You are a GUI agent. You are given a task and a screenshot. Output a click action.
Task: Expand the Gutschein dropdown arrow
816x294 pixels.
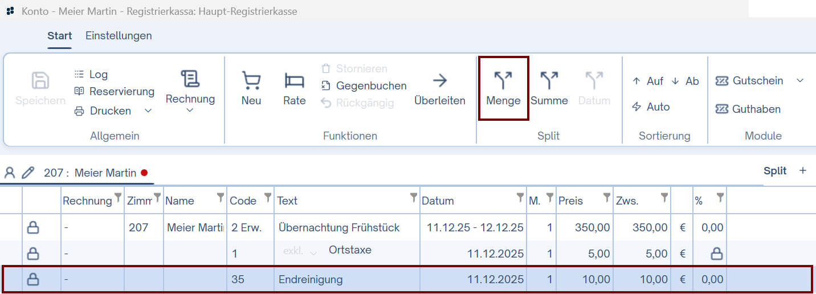tap(800, 81)
